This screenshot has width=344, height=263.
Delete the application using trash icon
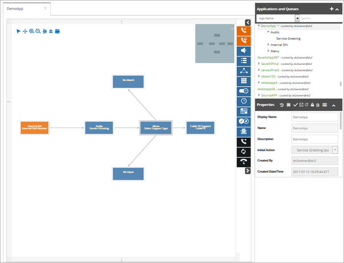point(318,105)
